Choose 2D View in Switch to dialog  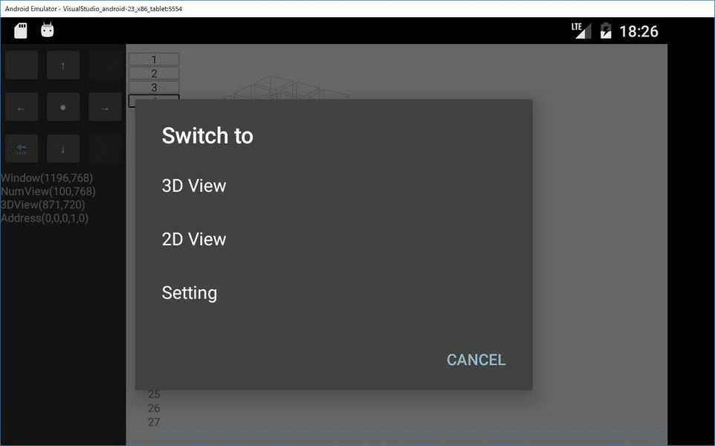point(334,239)
